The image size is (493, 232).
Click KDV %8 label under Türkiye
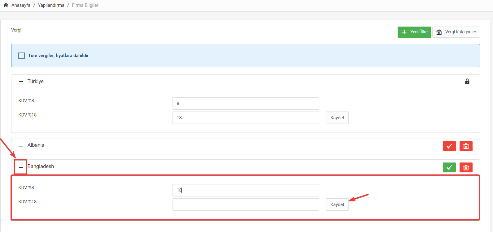pyautogui.click(x=26, y=101)
